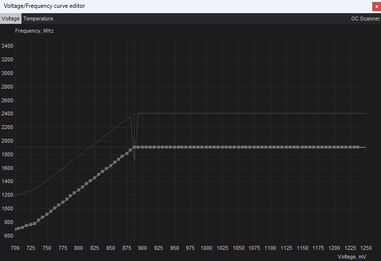Viewport: 381px width, 261px height.
Task: Pick the curve point at 850 mV
Action: click(111, 166)
